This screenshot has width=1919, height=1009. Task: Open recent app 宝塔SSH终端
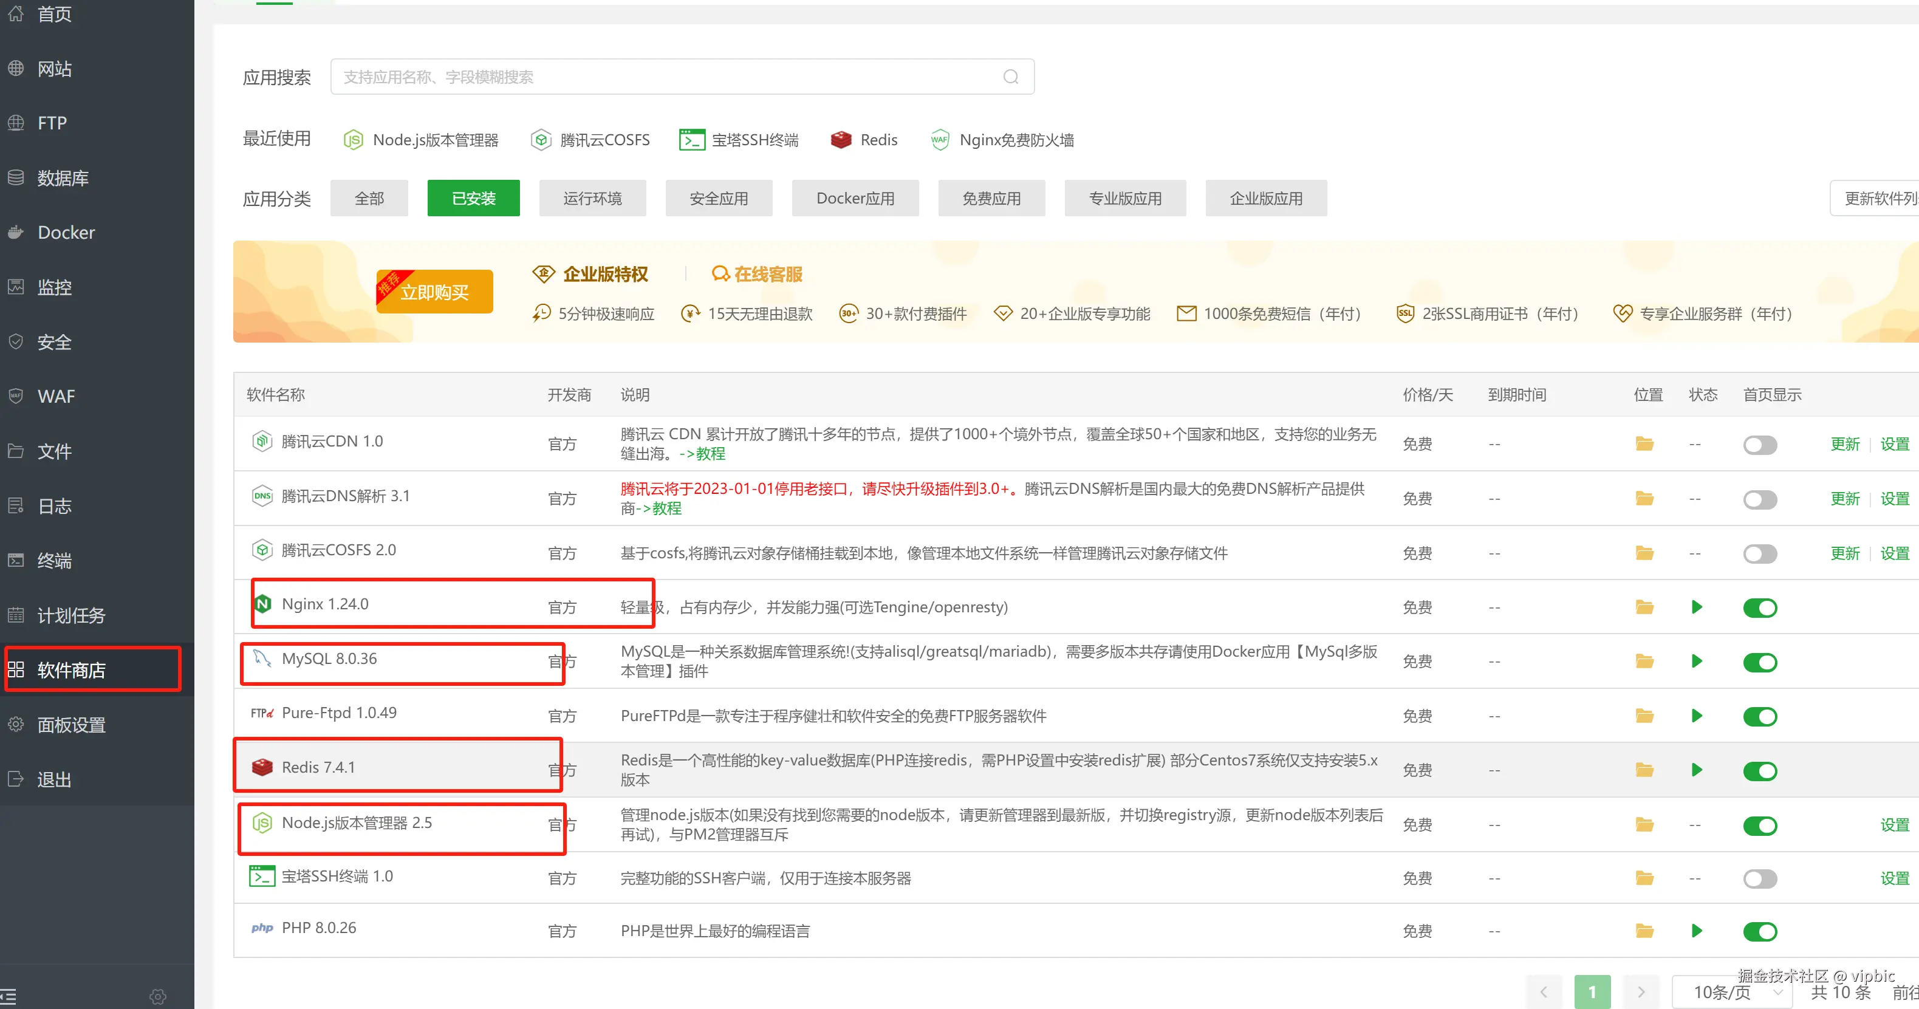739,140
